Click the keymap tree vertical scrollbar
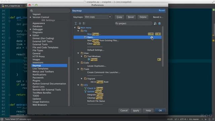The image size is (215, 121). tap(163, 47)
